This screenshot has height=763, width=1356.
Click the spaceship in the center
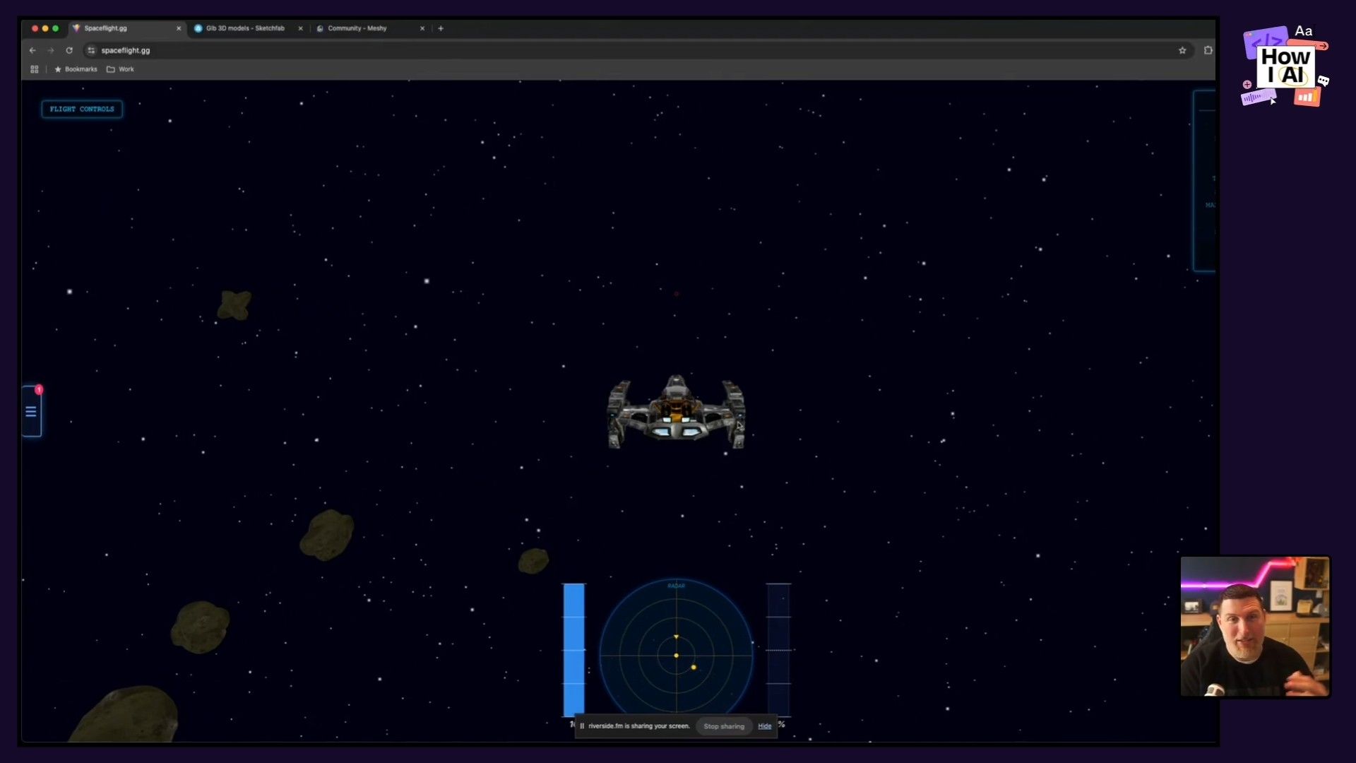(x=676, y=412)
